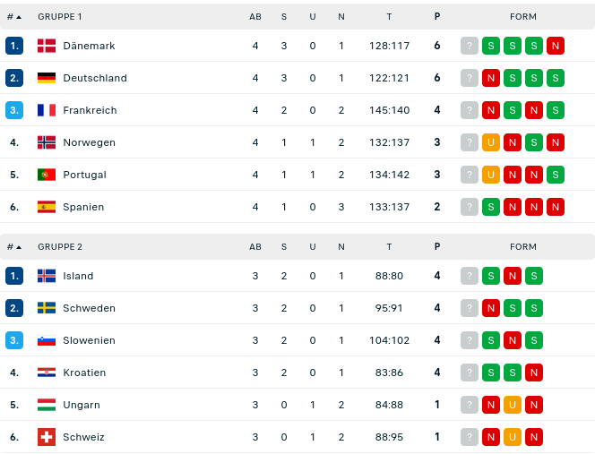Click the Iceland flag icon
Screen dimensions: 595x454
[47, 276]
